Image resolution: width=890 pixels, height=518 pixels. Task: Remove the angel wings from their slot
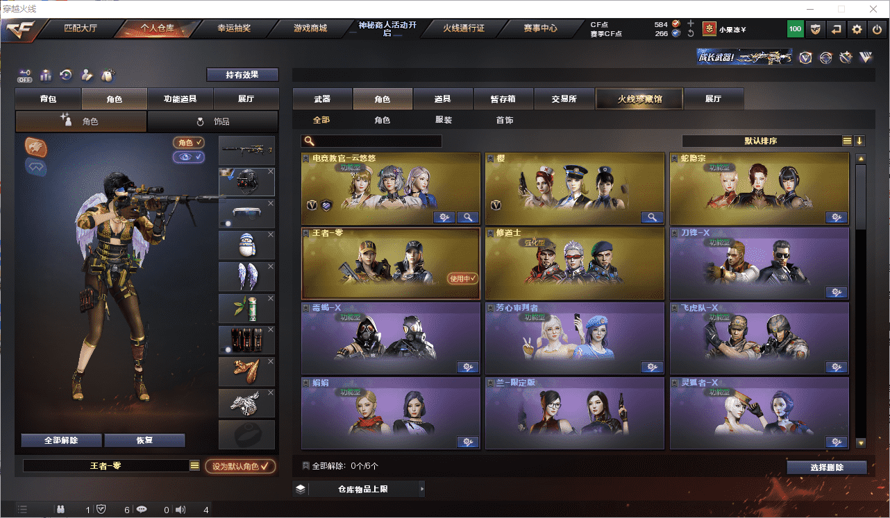[x=271, y=266]
